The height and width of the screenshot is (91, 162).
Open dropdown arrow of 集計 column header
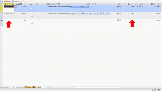pyautogui.click(x=135, y=5)
